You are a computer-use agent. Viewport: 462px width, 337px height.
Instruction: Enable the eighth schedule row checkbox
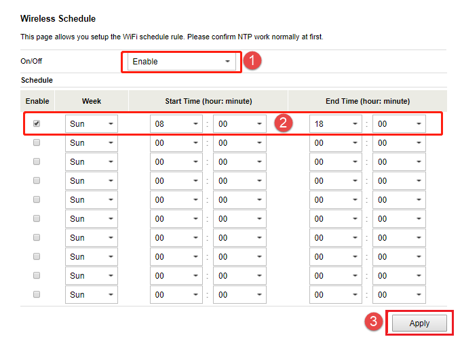pos(37,256)
